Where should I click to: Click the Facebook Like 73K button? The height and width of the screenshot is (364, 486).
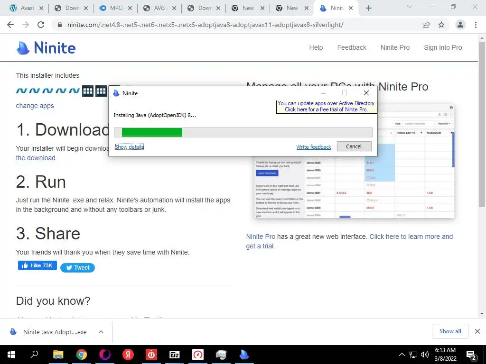(x=37, y=265)
